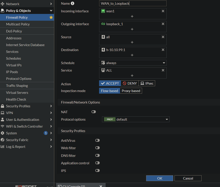Add another Incoming interface with plus

[132, 16]
